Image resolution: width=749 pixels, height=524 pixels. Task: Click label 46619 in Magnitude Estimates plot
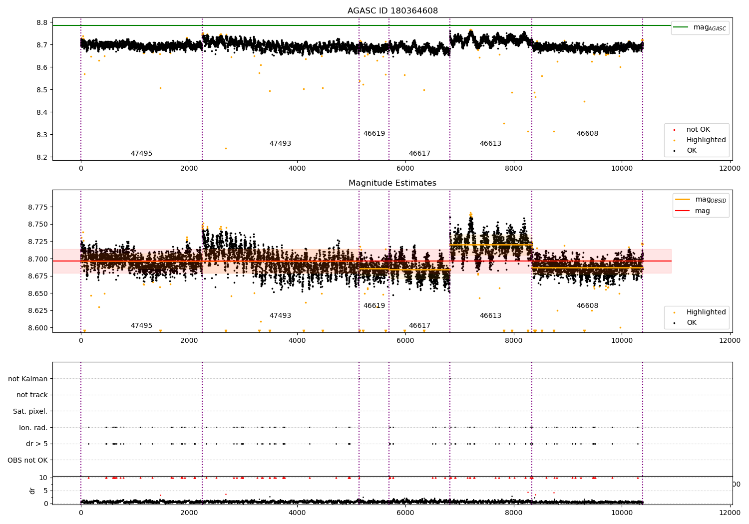pyautogui.click(x=374, y=306)
